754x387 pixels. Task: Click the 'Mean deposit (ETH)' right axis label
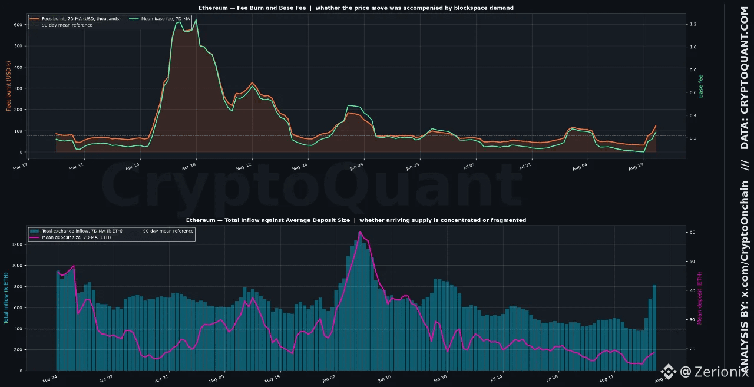point(700,299)
